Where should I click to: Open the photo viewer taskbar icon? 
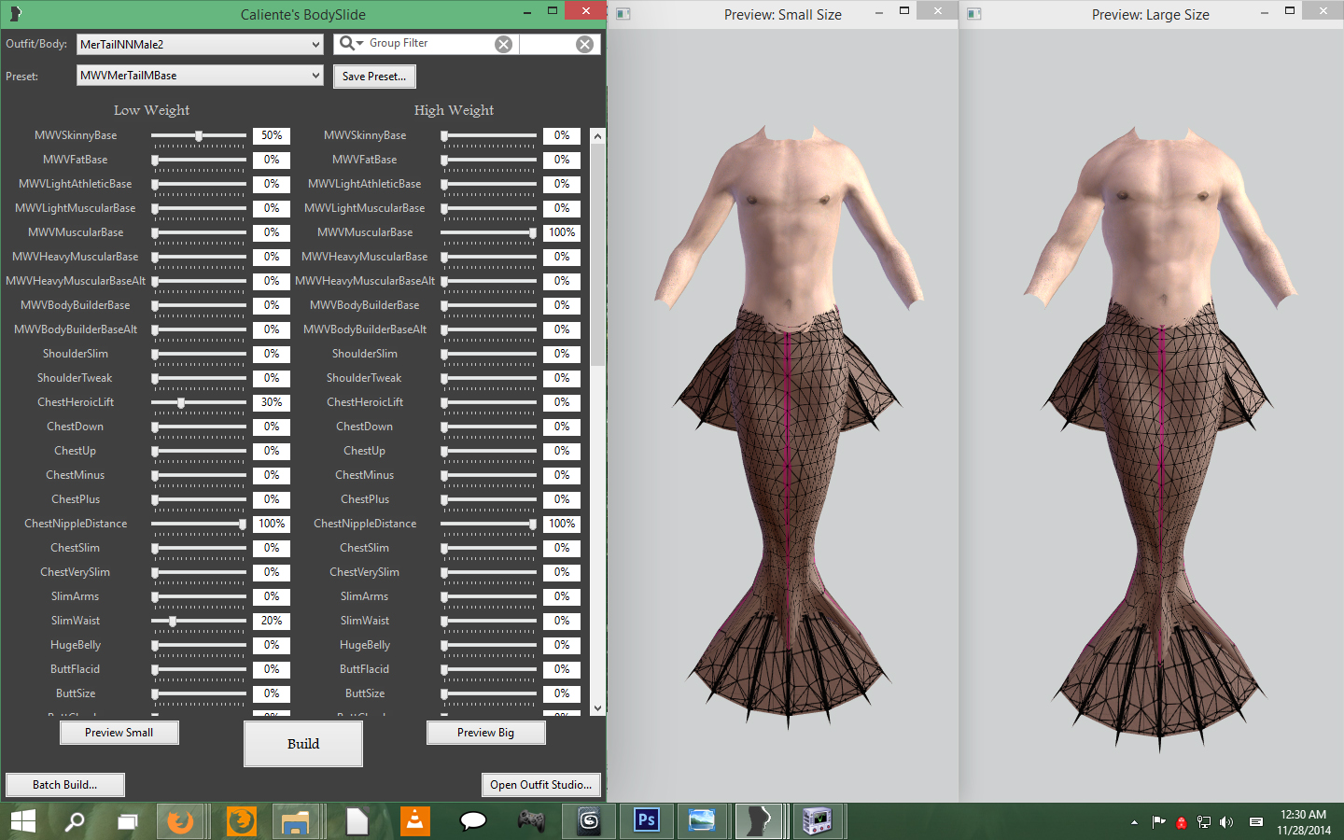coord(702,821)
